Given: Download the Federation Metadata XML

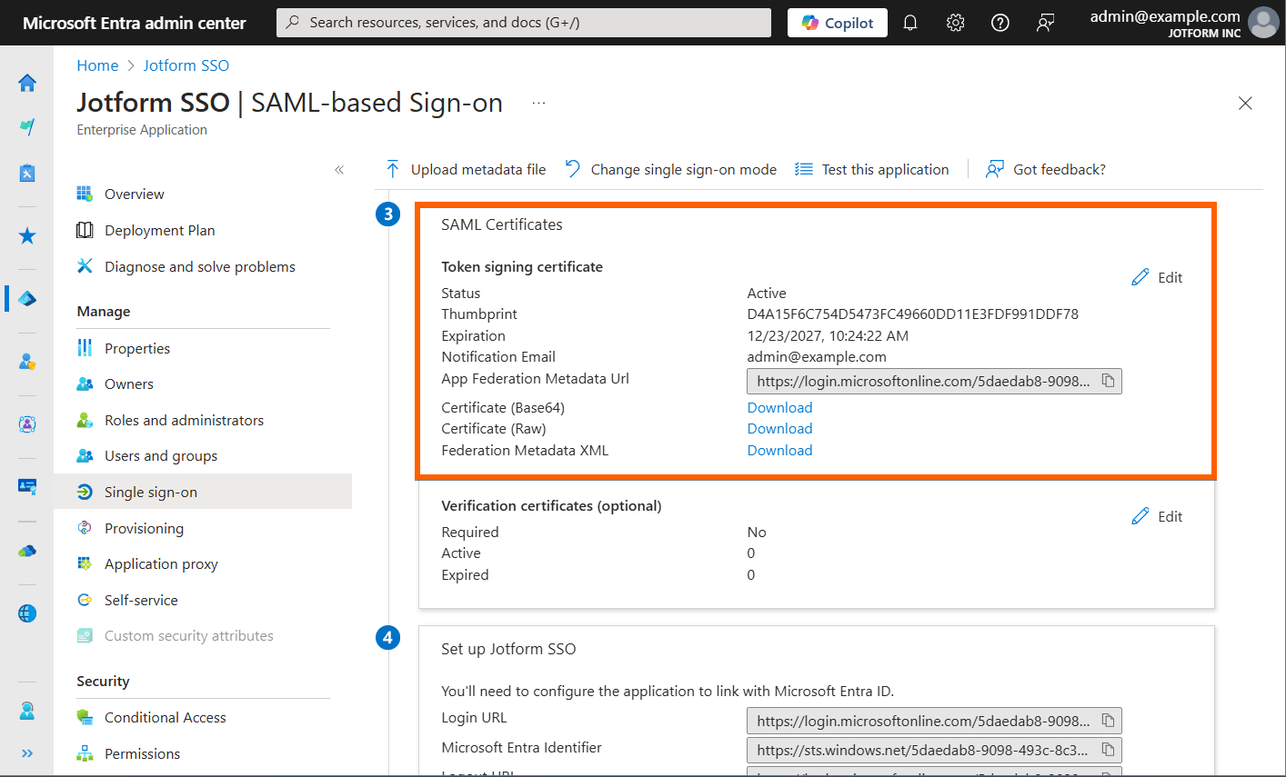Looking at the screenshot, I should click(779, 450).
